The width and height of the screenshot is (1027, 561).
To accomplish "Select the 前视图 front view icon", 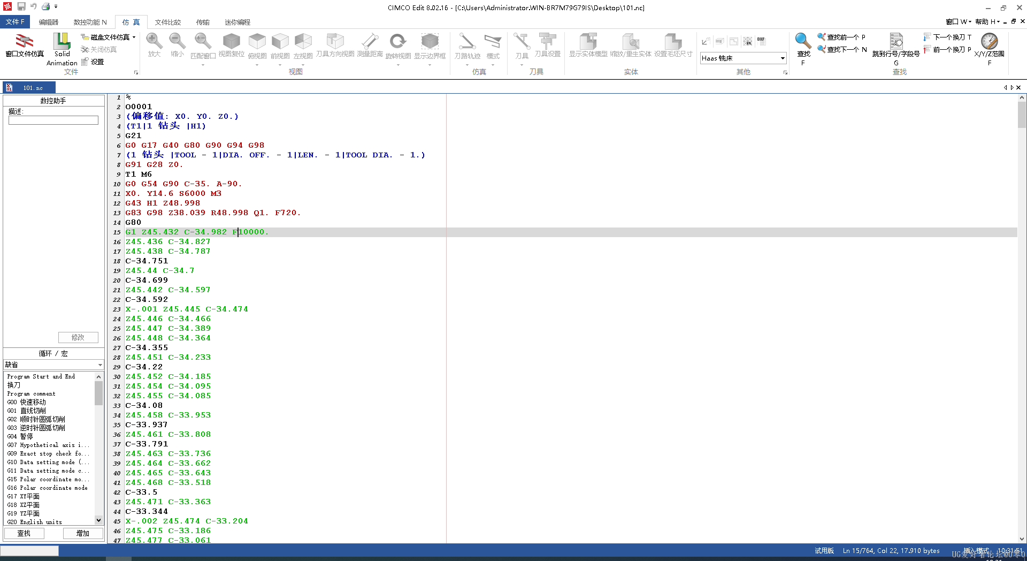I will 280,41.
